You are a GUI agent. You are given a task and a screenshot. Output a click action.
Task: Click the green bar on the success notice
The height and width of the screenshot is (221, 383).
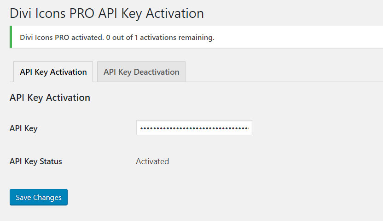(11, 37)
